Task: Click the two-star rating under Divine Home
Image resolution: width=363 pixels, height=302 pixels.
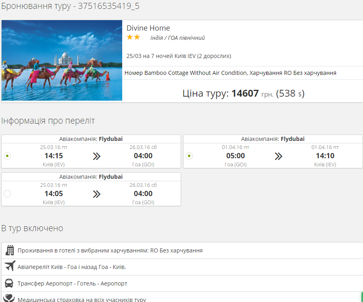Action: (x=133, y=37)
